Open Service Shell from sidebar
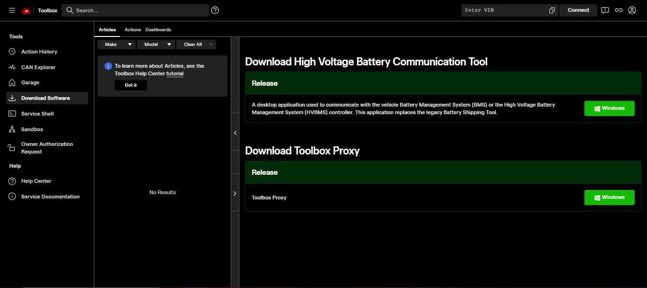Screen dimensions: 647x288 point(47,114)
